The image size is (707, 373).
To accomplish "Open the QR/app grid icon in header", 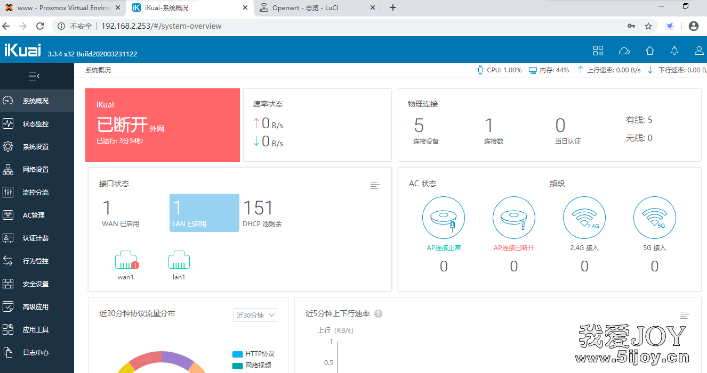I will (598, 51).
